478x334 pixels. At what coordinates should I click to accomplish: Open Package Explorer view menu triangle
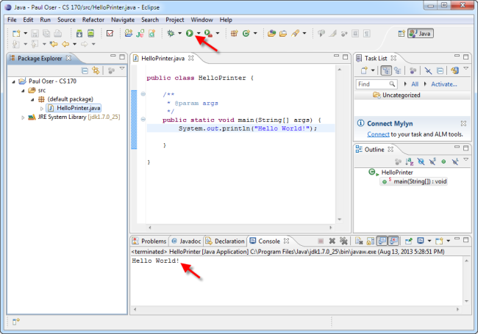click(x=122, y=69)
